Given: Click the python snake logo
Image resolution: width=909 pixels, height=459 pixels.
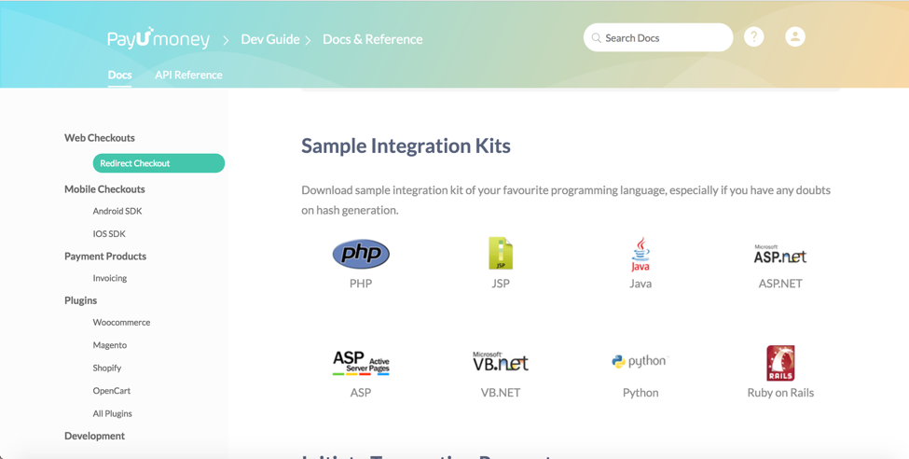Looking at the screenshot, I should point(640,361).
